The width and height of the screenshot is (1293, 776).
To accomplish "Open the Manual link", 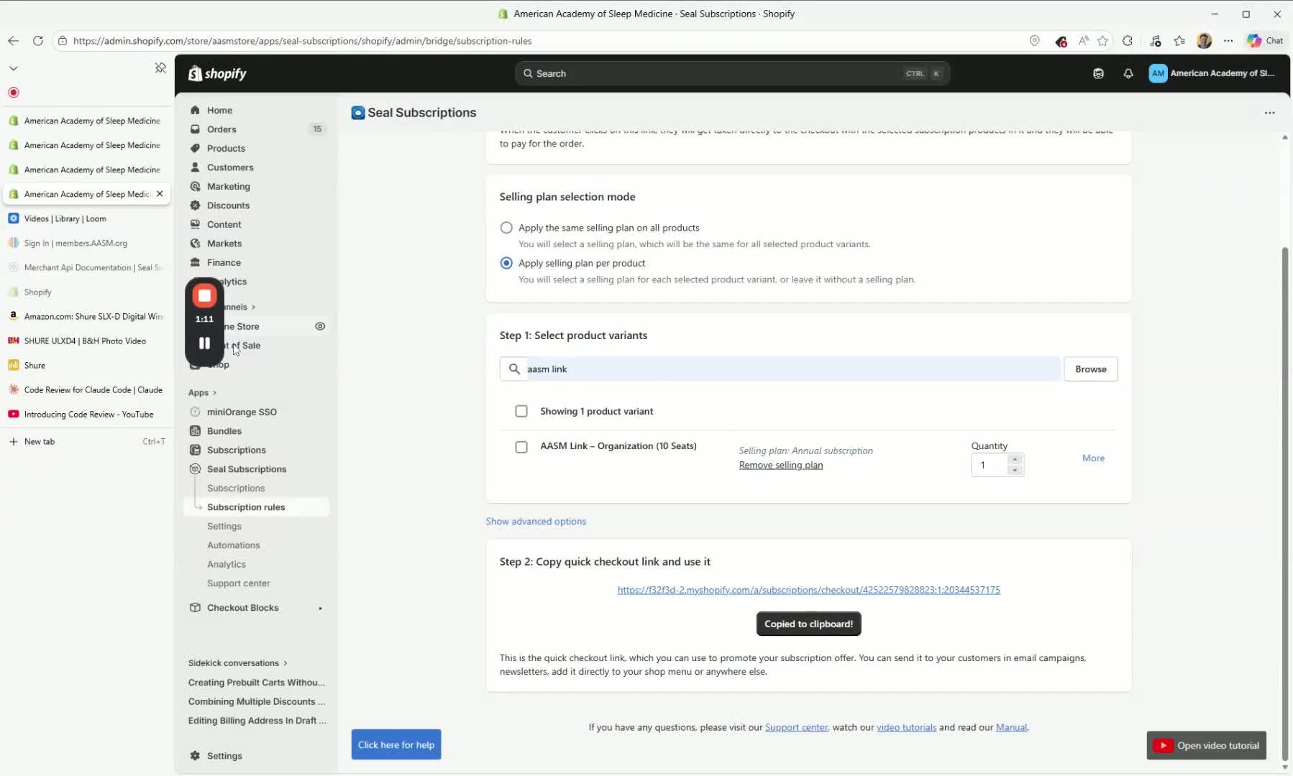I will (1011, 727).
